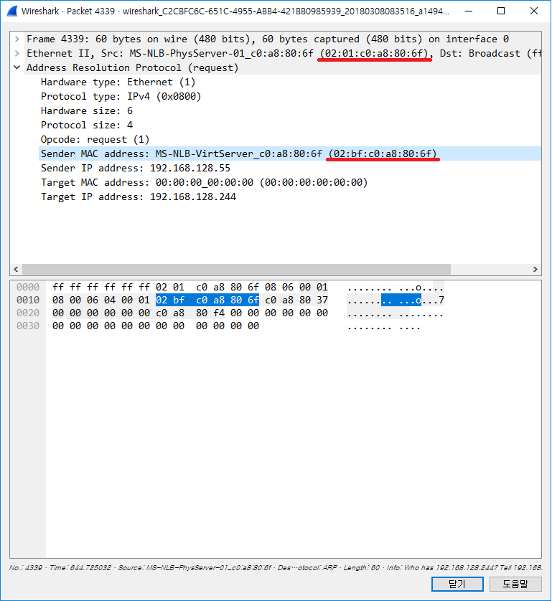Click the horizontal scrollbar right arrow

[535, 270]
